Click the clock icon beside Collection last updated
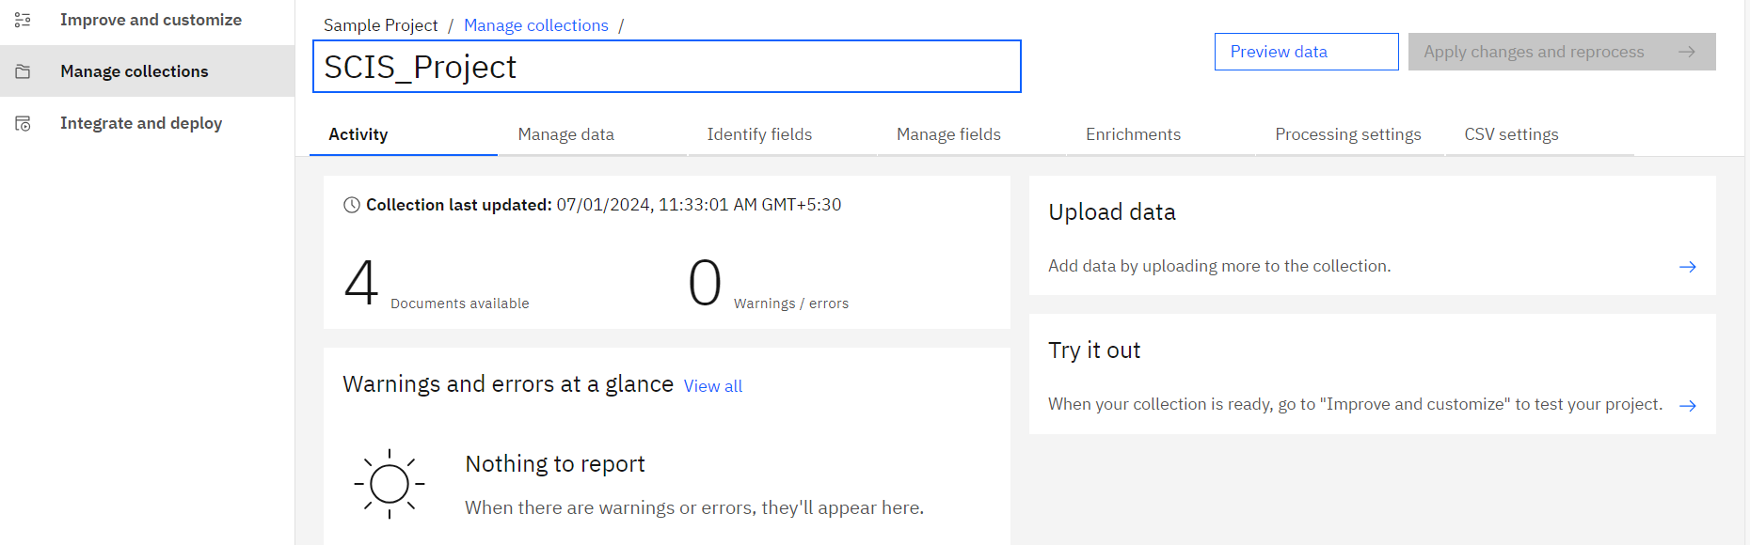This screenshot has width=1750, height=545. click(352, 205)
